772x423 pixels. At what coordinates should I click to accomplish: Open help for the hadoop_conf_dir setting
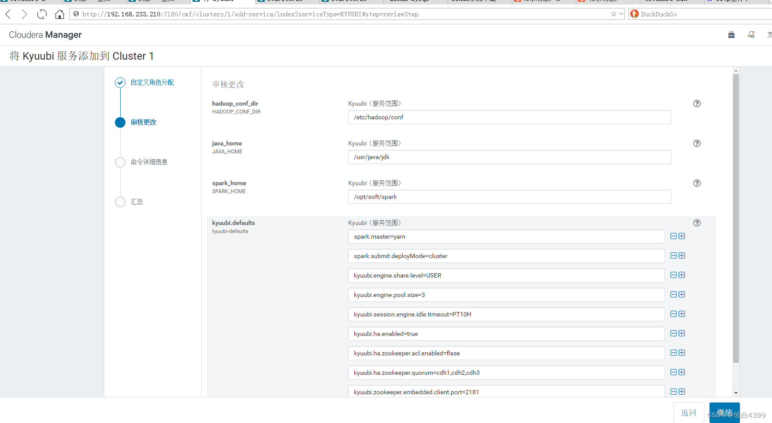[697, 103]
